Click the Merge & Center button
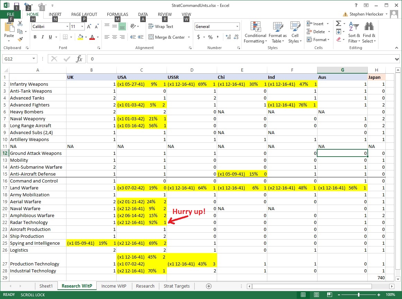The width and height of the screenshot is (402, 299). [167, 37]
